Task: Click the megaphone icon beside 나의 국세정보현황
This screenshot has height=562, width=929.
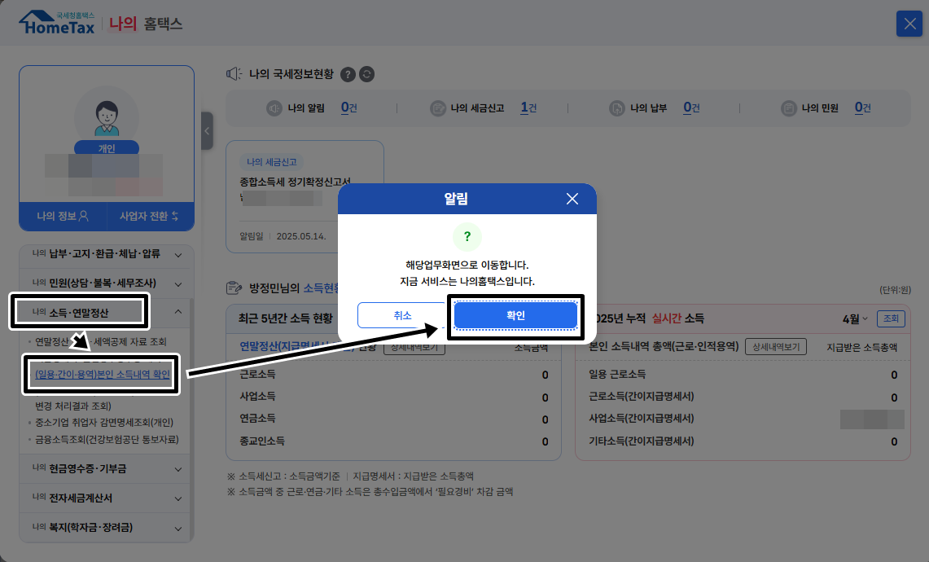Action: coord(234,74)
